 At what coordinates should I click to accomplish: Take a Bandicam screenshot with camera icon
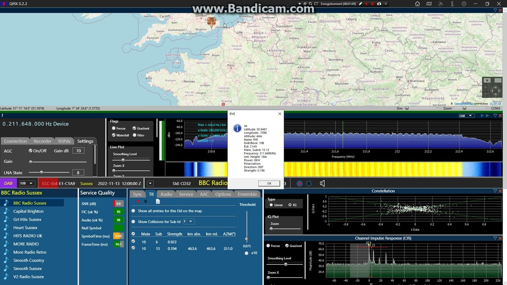(379, 4)
